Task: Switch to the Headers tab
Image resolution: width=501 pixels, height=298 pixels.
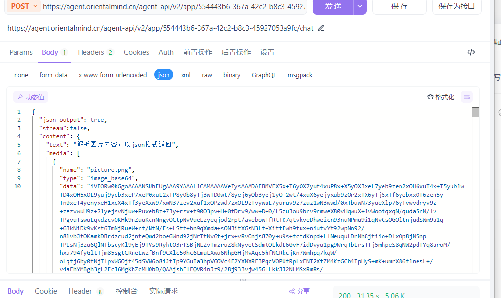Action: (91, 52)
